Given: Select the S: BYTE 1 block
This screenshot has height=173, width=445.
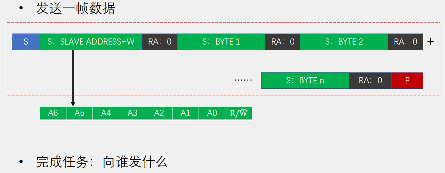Looking at the screenshot, I should (221, 42).
